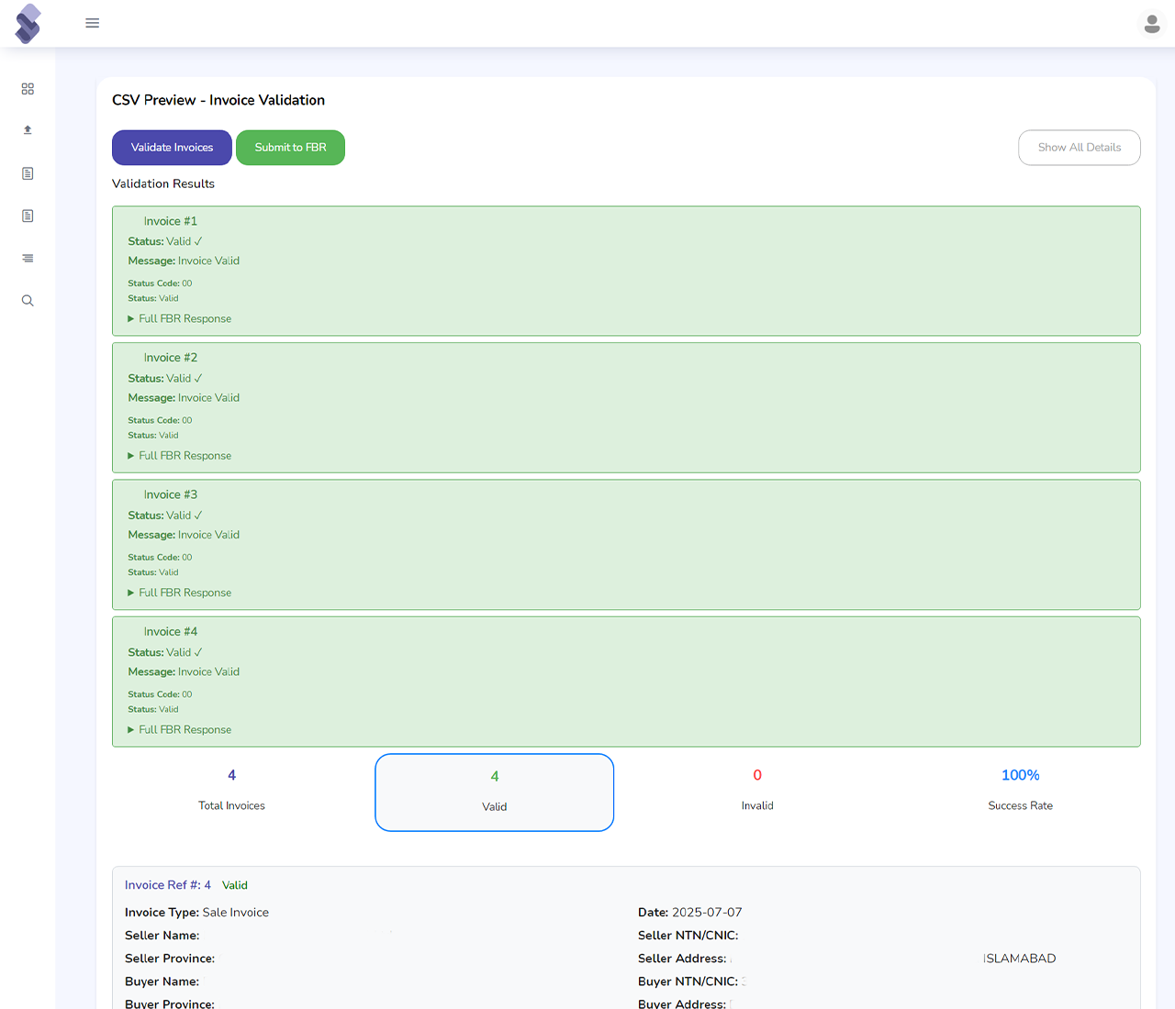This screenshot has height=1009, width=1175.
Task: Expand Full FBR Response for Invoice #4
Action: click(x=184, y=730)
